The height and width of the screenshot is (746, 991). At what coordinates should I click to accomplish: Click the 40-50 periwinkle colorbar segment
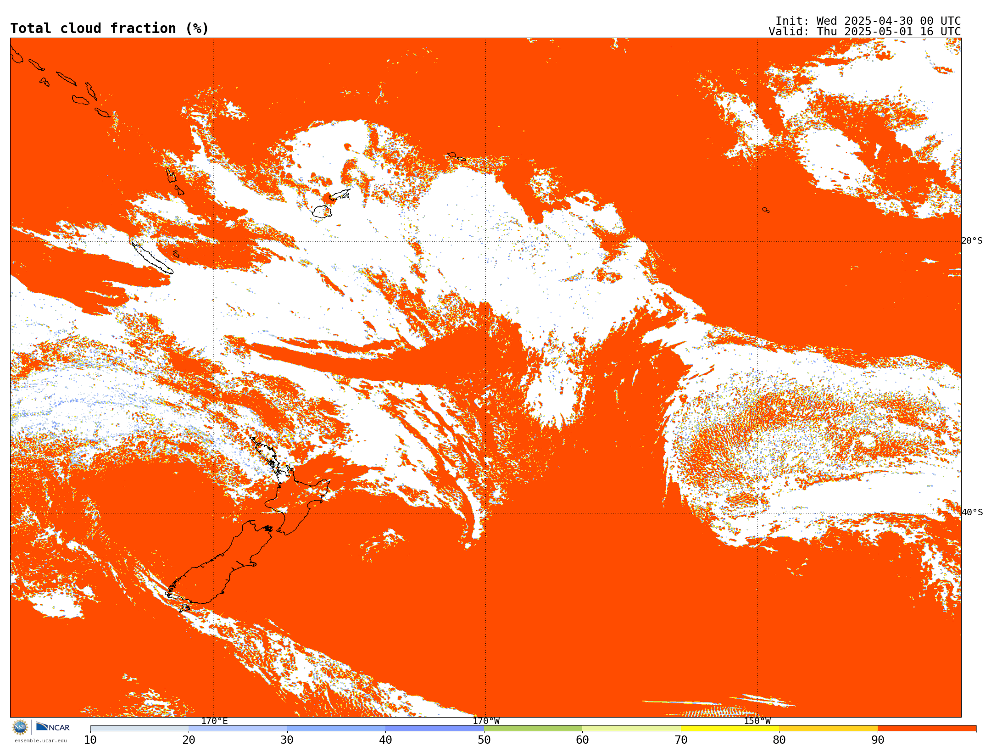(x=434, y=729)
